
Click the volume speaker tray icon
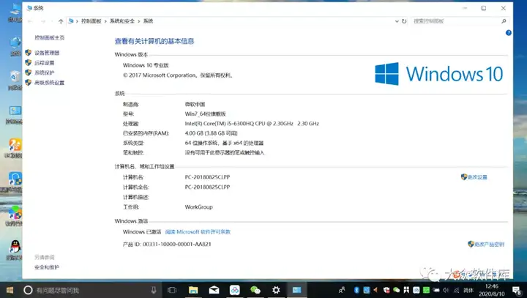point(446,290)
